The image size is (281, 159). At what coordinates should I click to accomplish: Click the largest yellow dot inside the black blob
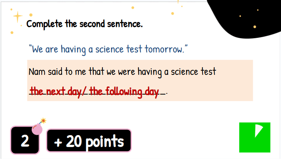point(255,27)
